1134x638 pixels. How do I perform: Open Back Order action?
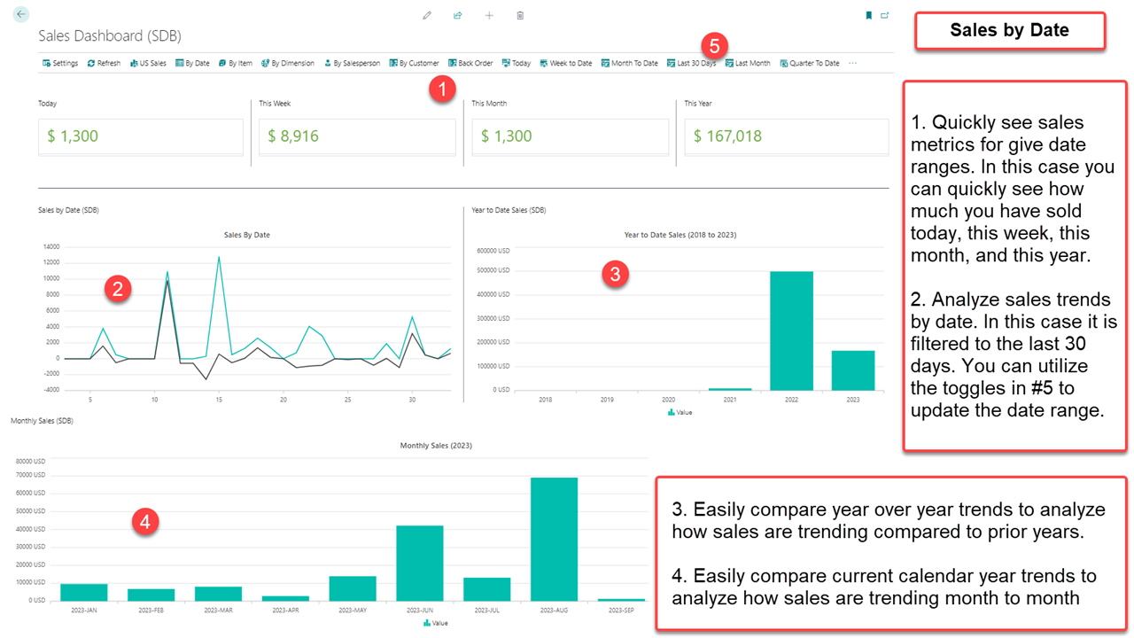470,63
